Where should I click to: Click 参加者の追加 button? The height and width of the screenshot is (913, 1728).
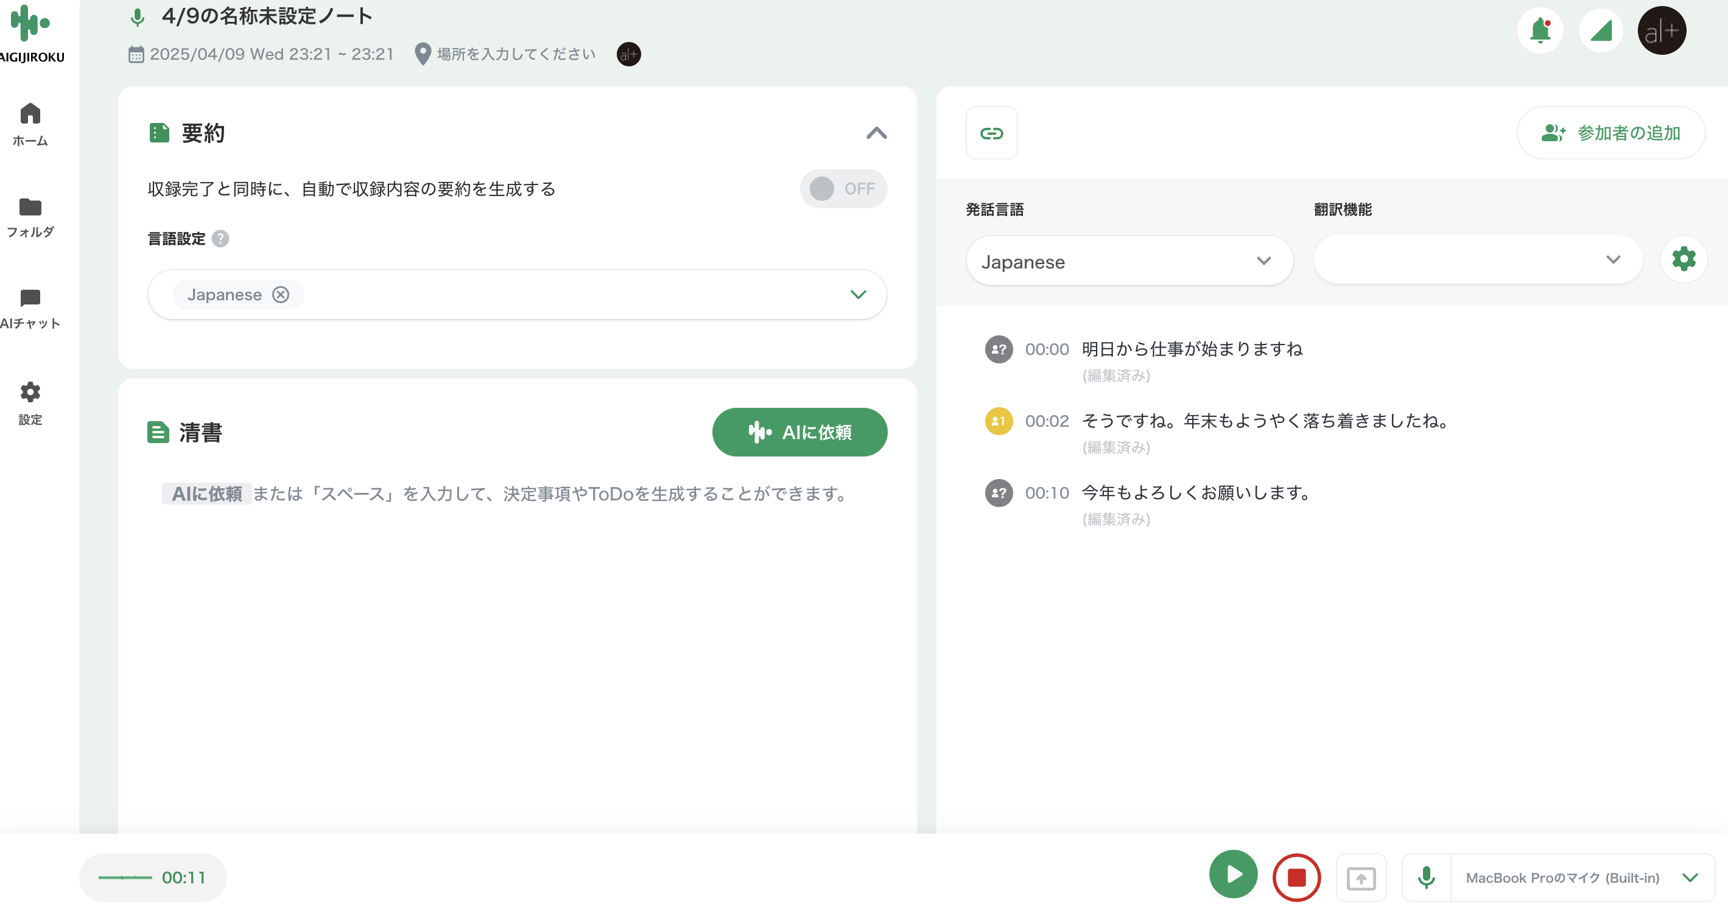coord(1610,133)
